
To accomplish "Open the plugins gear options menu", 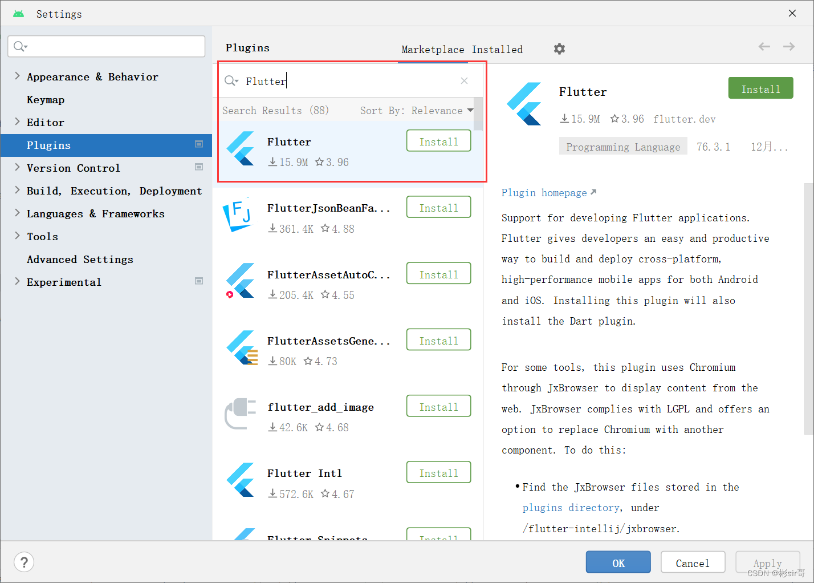I will (x=559, y=49).
